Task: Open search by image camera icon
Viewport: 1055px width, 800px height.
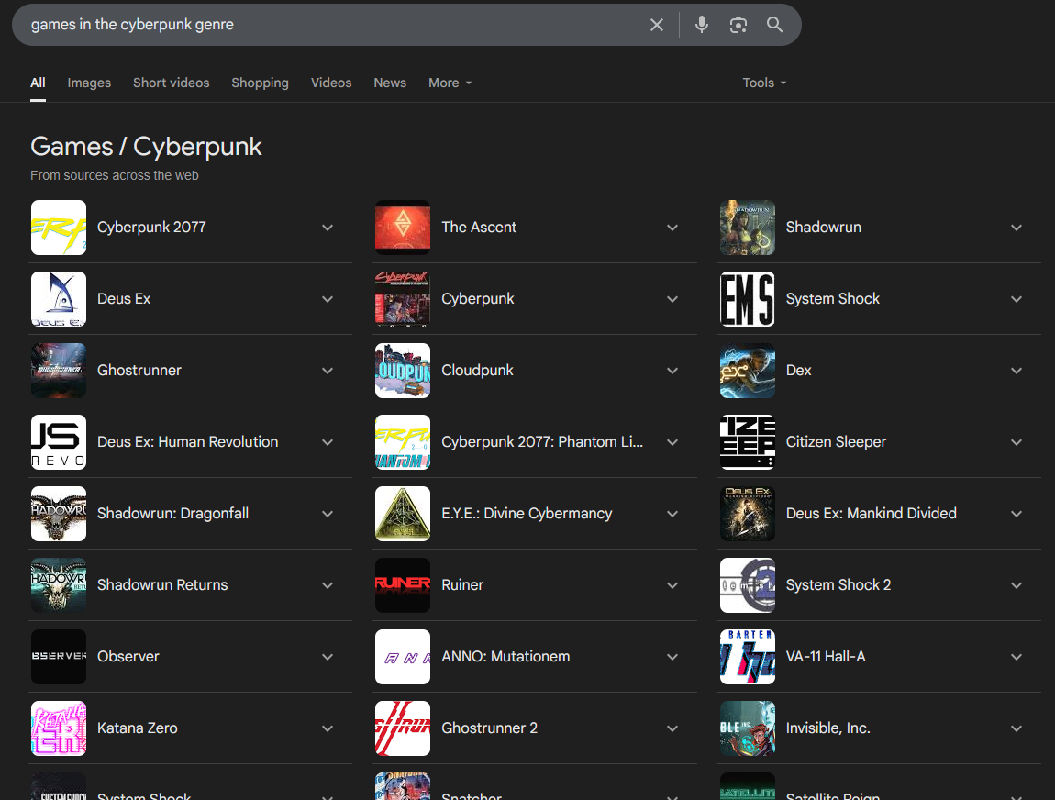Action: click(x=738, y=25)
